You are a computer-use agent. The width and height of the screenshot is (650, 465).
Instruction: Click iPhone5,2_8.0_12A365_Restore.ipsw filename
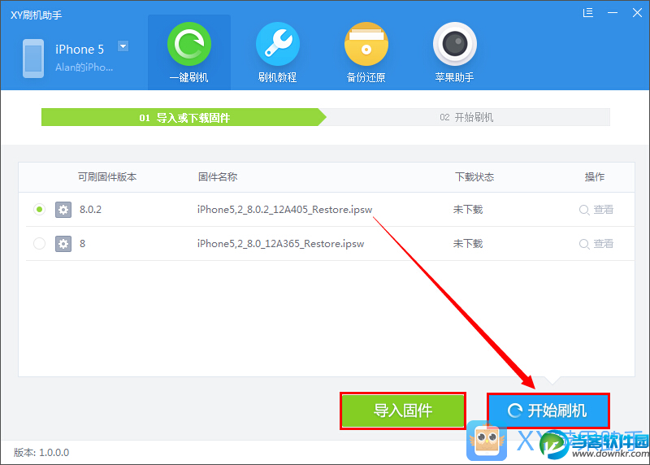coord(280,244)
